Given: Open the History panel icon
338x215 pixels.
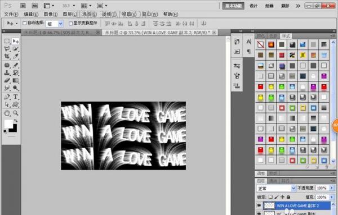Looking at the screenshot, I should click(237, 42).
